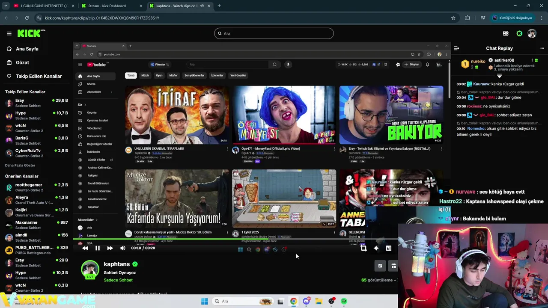Image resolution: width=548 pixels, height=308 pixels.
Task: Click Kimliğinizi doğrulayın profile button
Action: click(512, 18)
